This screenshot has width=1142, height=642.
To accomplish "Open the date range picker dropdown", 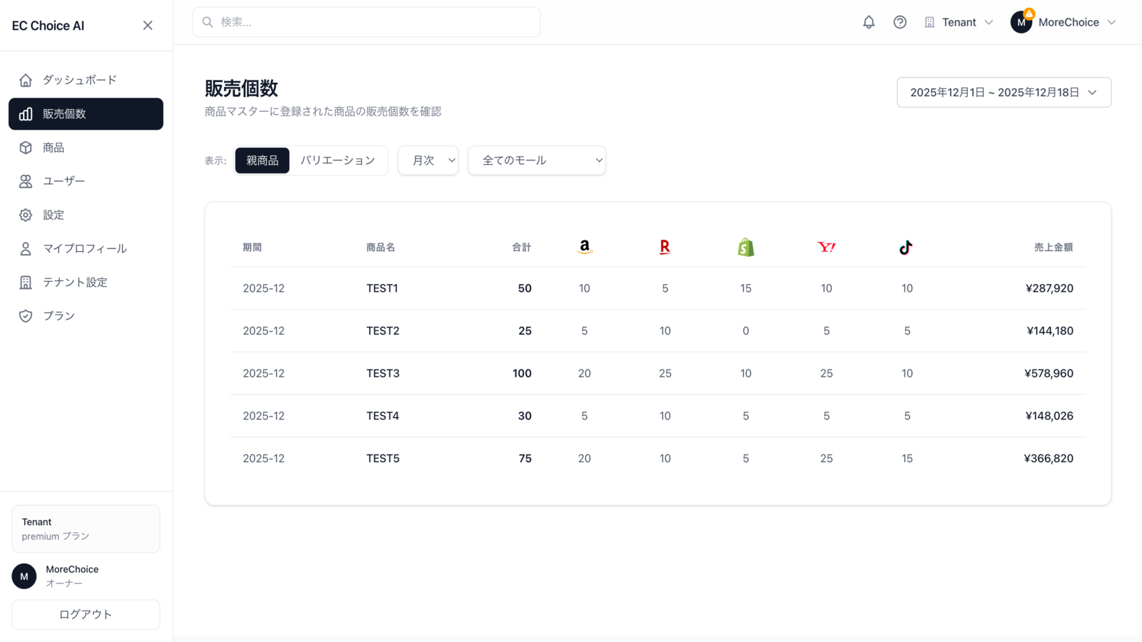I will point(1004,92).
